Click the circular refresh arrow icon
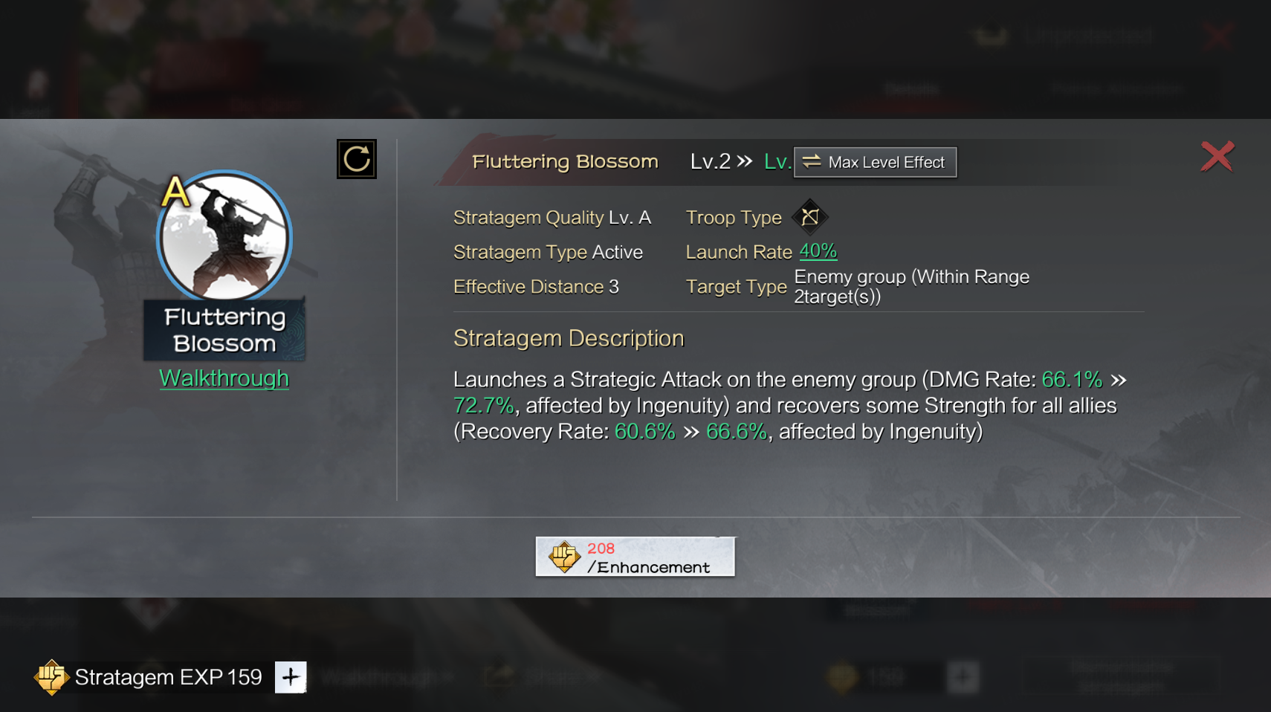This screenshot has width=1271, height=712. 357,159
